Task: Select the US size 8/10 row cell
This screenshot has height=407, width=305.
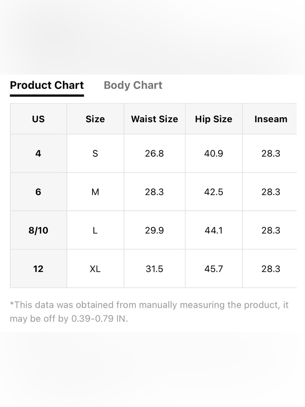Action: click(x=38, y=230)
